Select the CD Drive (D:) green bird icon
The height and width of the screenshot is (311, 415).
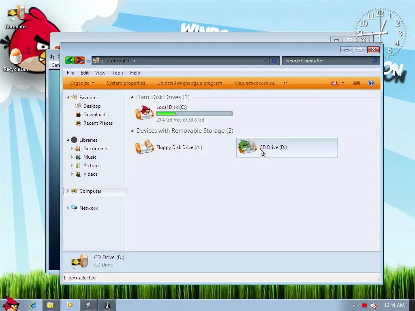(x=247, y=146)
